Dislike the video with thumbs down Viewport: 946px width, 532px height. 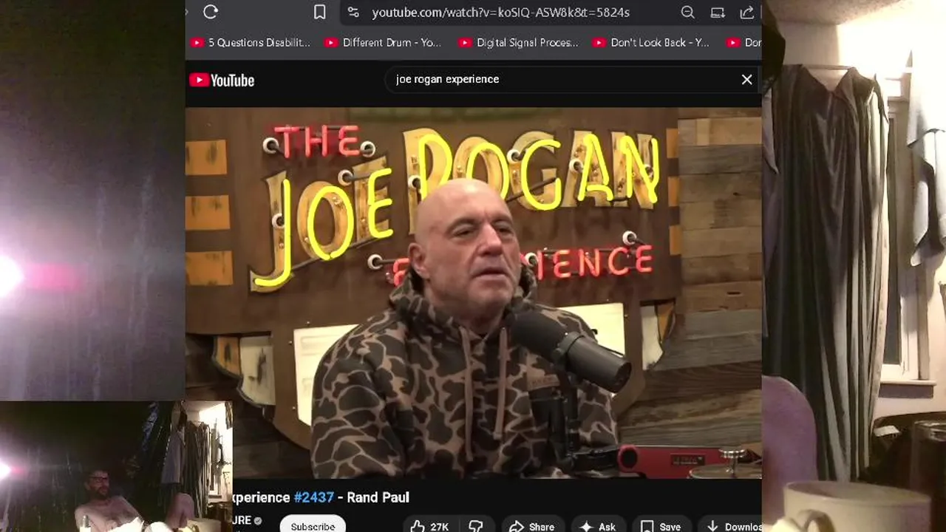pyautogui.click(x=476, y=526)
